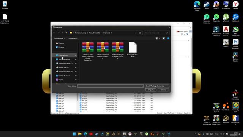Open the MSI Afterburner desktop shortcut
The height and width of the screenshot is (137, 243).
coord(235,31)
